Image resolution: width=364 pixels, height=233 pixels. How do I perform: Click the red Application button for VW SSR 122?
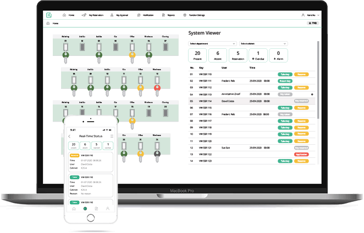pyautogui.click(x=301, y=155)
